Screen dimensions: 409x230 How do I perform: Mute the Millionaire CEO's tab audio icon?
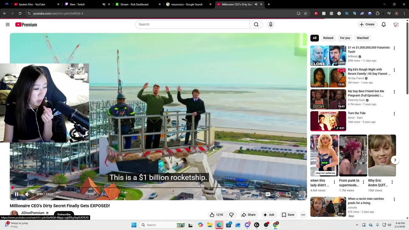pos(256,4)
